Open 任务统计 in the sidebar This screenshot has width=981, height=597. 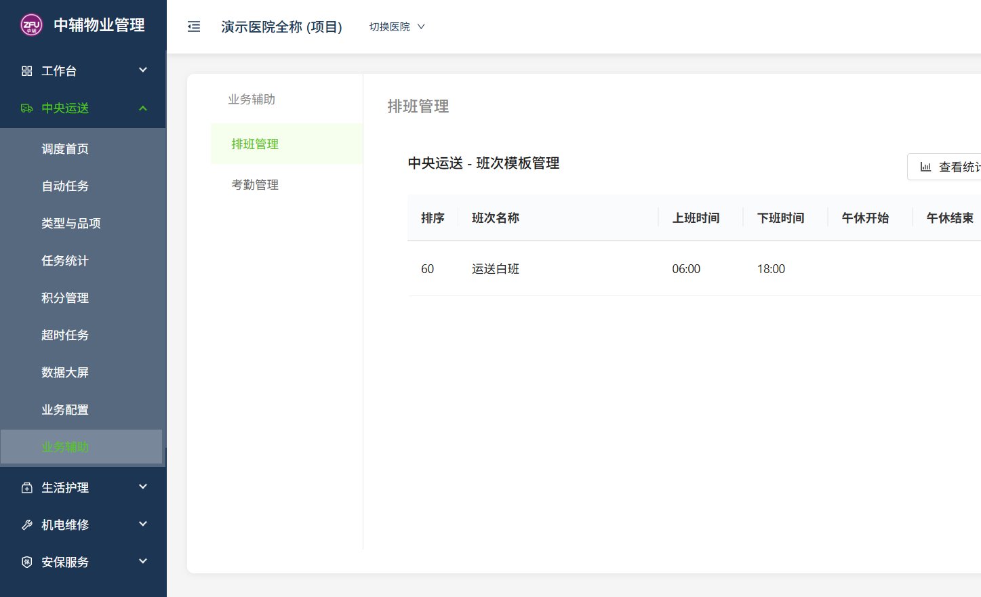click(65, 260)
